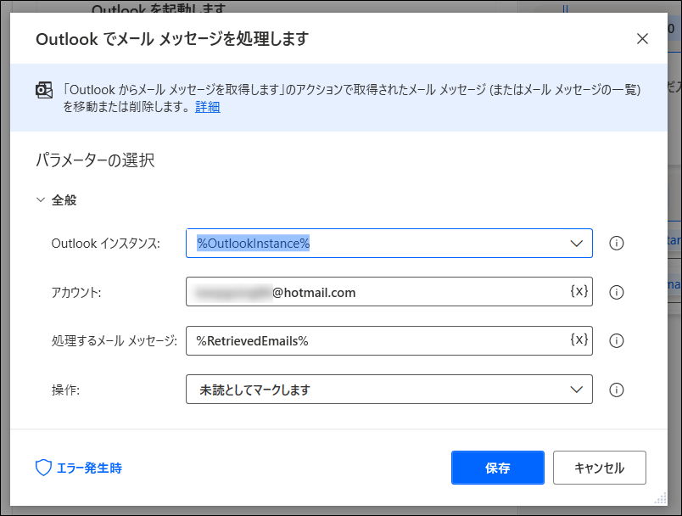Screen dimensions: 682x516
Task: Insert variable in 処理するメール メッセージ field
Action: [x=579, y=339]
